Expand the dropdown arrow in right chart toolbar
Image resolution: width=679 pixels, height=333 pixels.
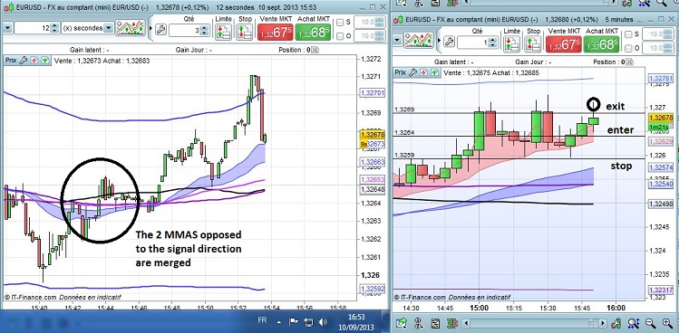398,40
